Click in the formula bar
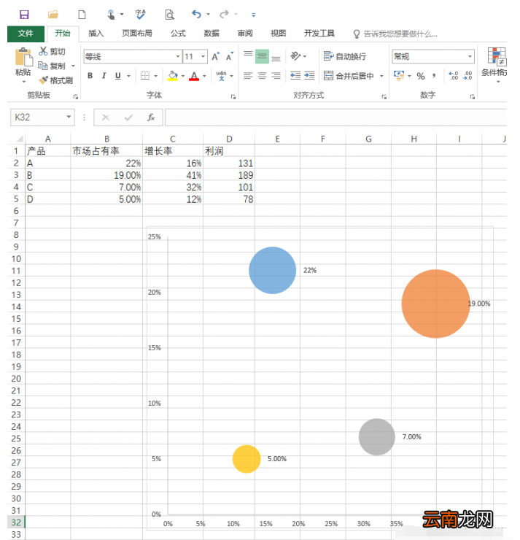Viewport: 520px width, 540px height. coord(335,117)
